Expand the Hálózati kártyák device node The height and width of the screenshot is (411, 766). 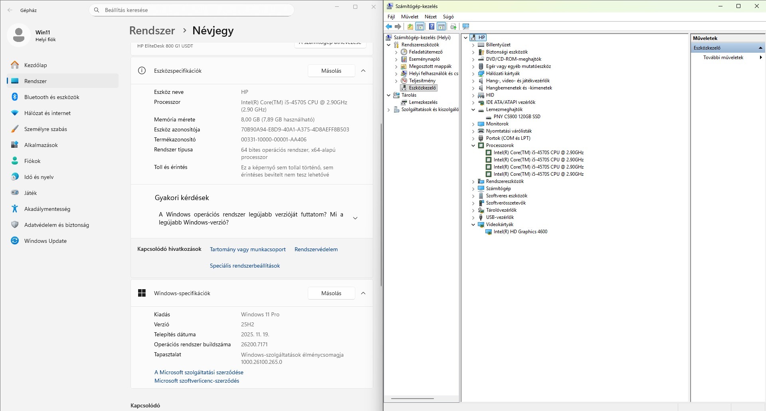coord(473,73)
